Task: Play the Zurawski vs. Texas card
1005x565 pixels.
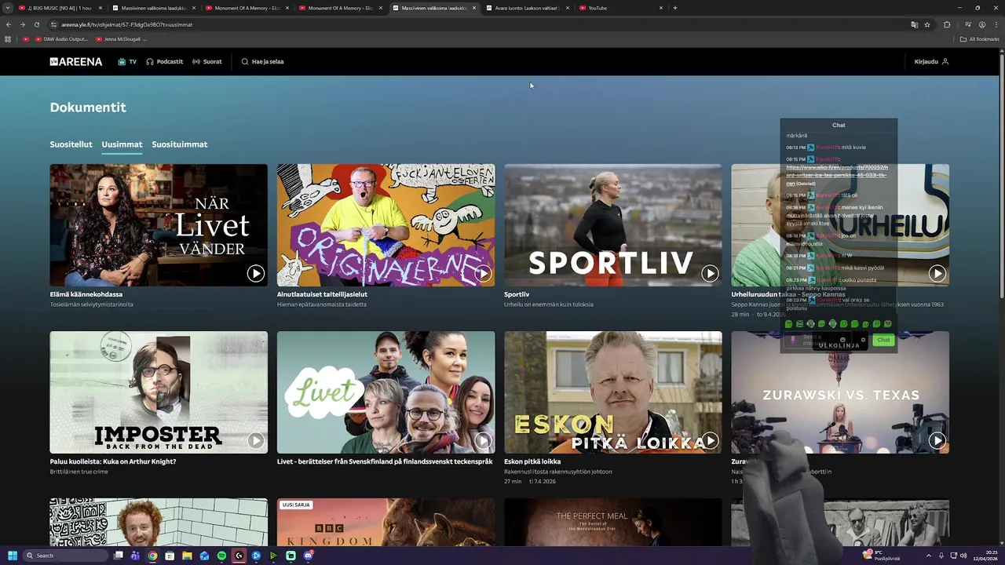Action: point(937,440)
